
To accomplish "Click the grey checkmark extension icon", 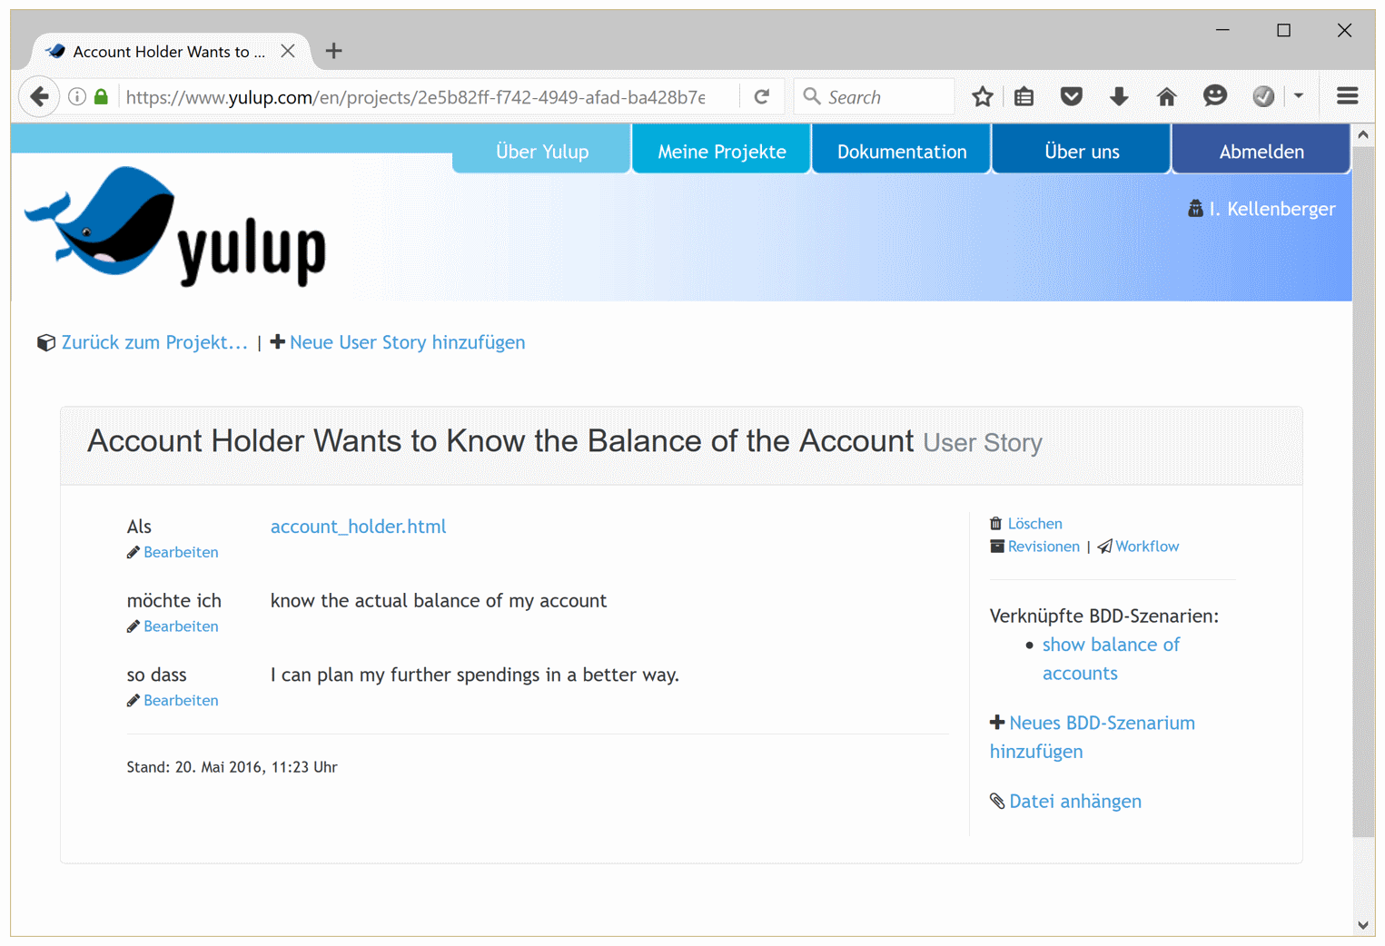I will pyautogui.click(x=1263, y=96).
